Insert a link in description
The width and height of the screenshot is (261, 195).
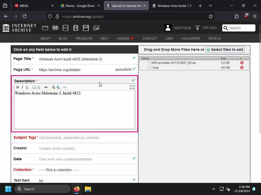[x=46, y=87]
